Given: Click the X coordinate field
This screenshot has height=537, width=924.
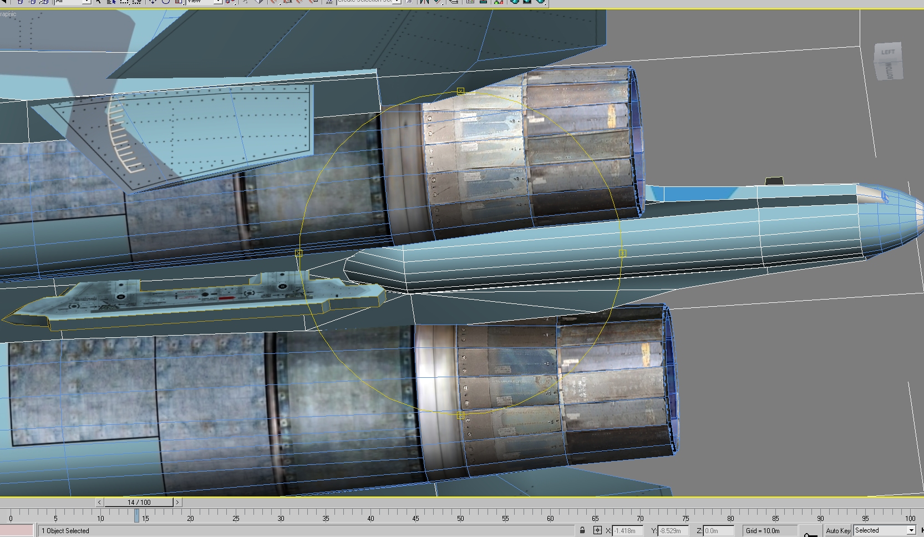Looking at the screenshot, I should (628, 530).
